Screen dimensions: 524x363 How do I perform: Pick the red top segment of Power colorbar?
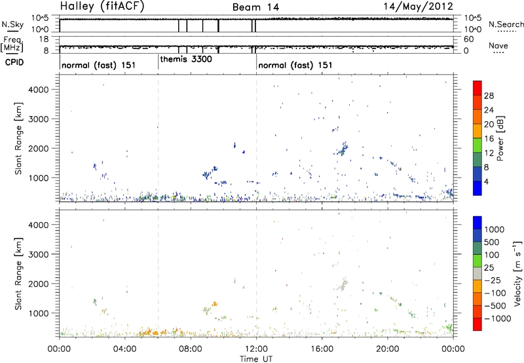(x=477, y=88)
